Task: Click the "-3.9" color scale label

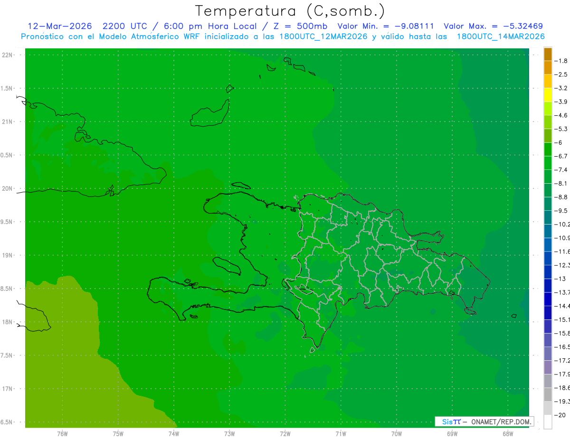Action: (x=561, y=102)
